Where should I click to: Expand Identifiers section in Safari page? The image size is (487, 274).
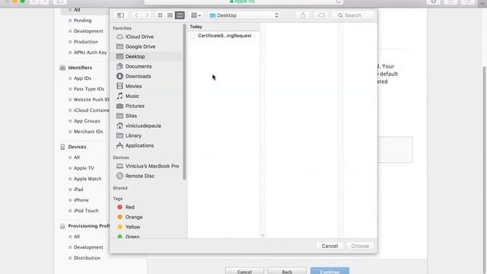point(80,68)
